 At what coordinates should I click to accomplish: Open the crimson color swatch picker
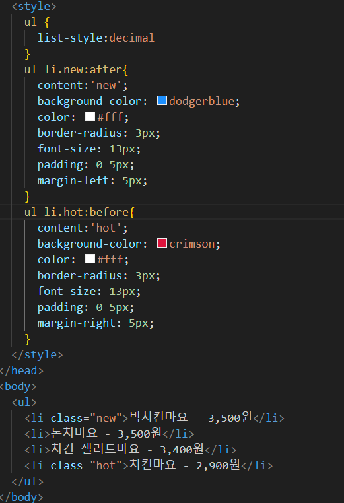tap(162, 243)
